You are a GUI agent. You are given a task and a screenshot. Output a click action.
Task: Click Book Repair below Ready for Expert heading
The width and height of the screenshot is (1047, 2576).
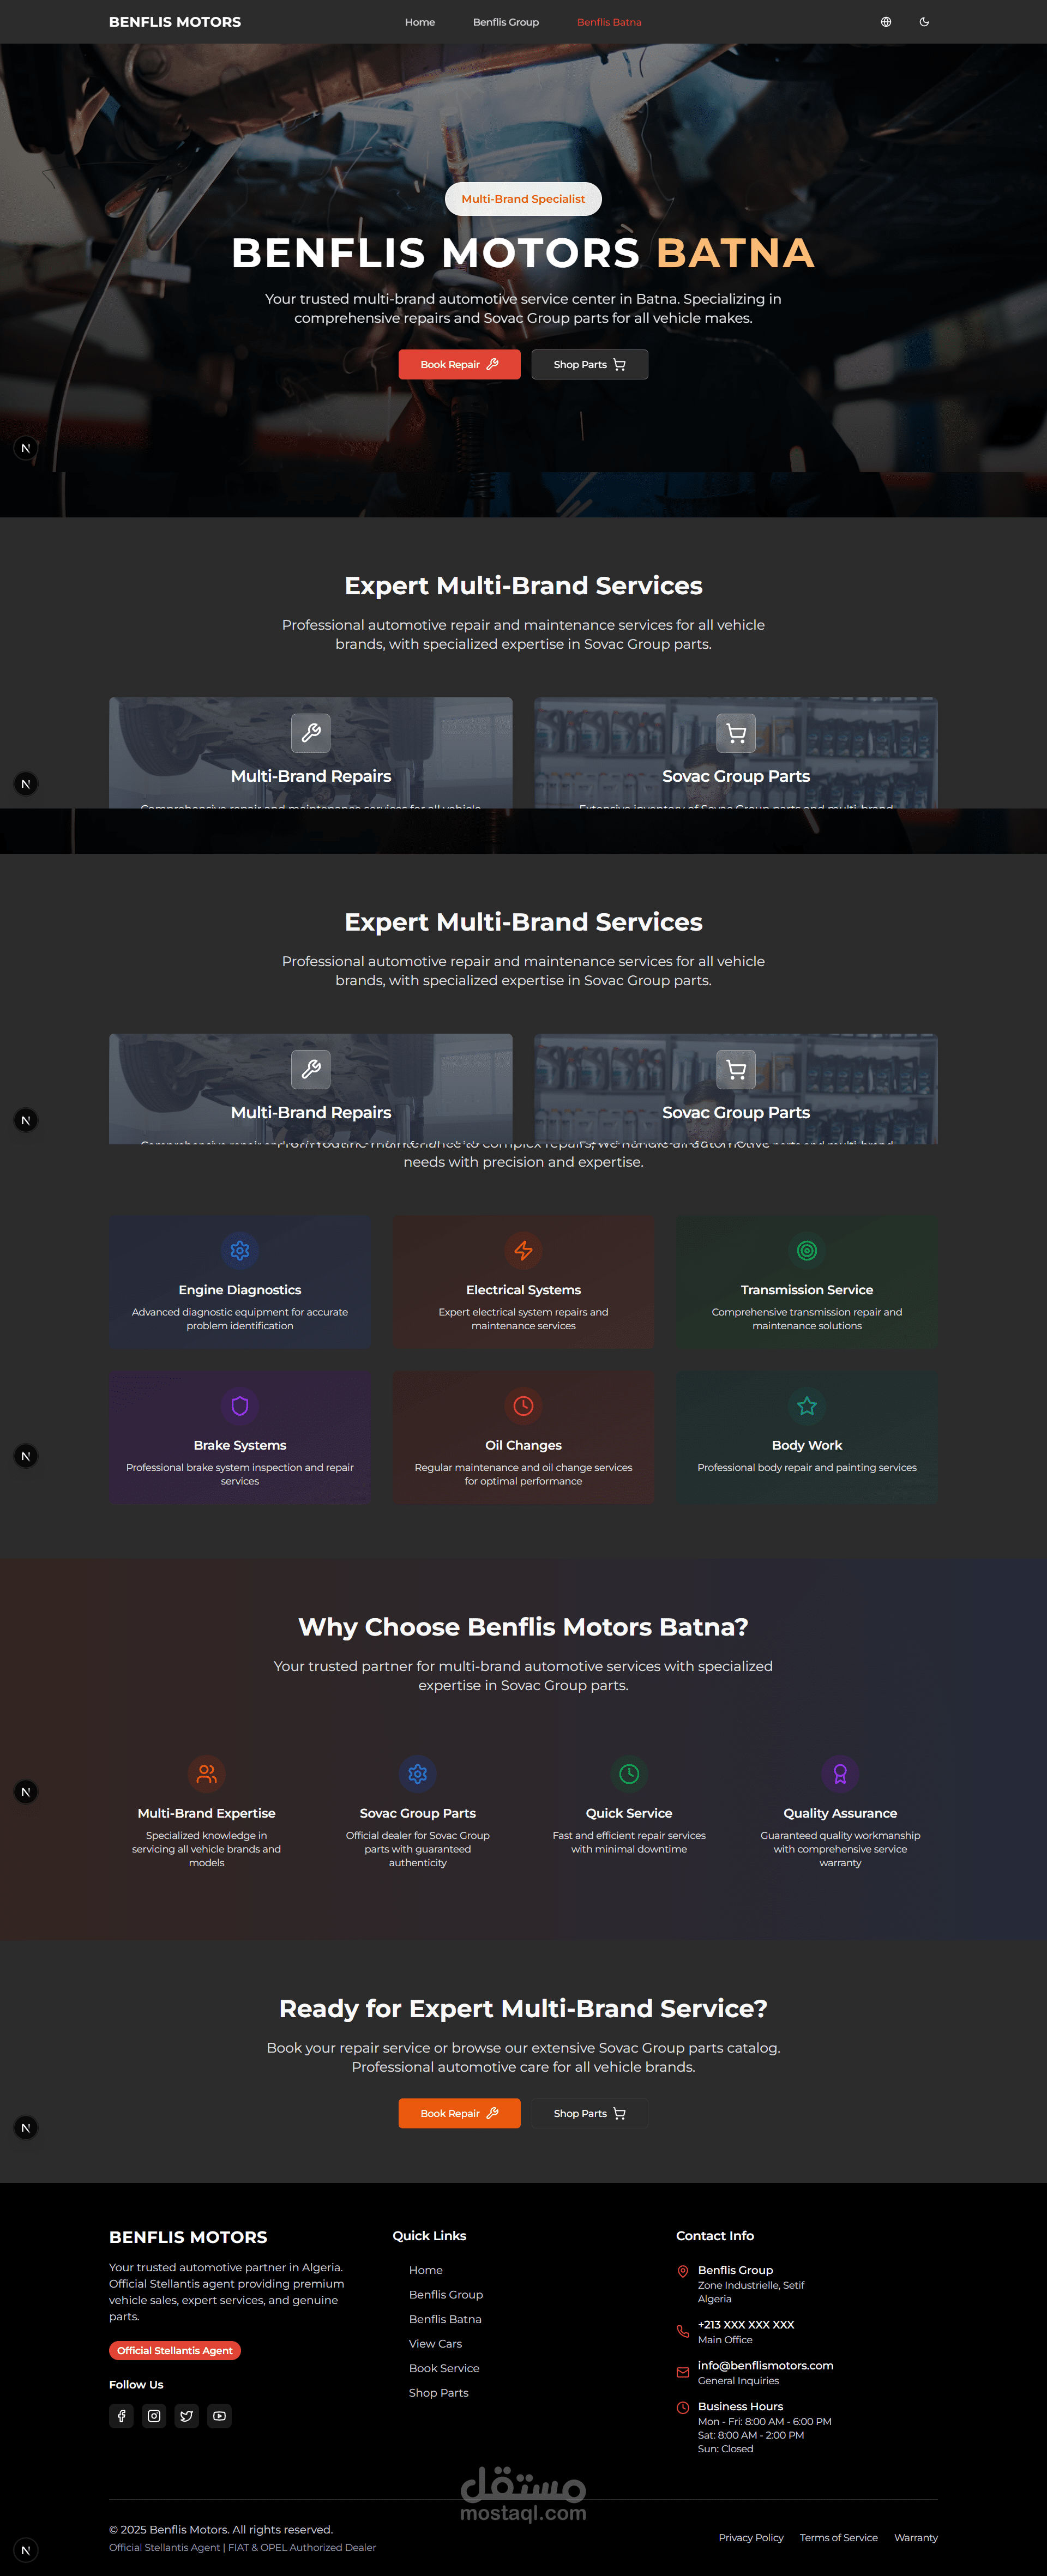tap(459, 2113)
